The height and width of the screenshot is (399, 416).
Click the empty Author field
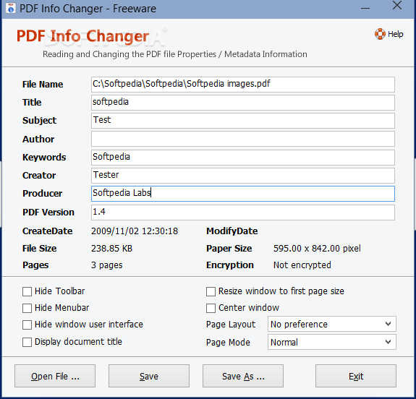pyautogui.click(x=243, y=139)
